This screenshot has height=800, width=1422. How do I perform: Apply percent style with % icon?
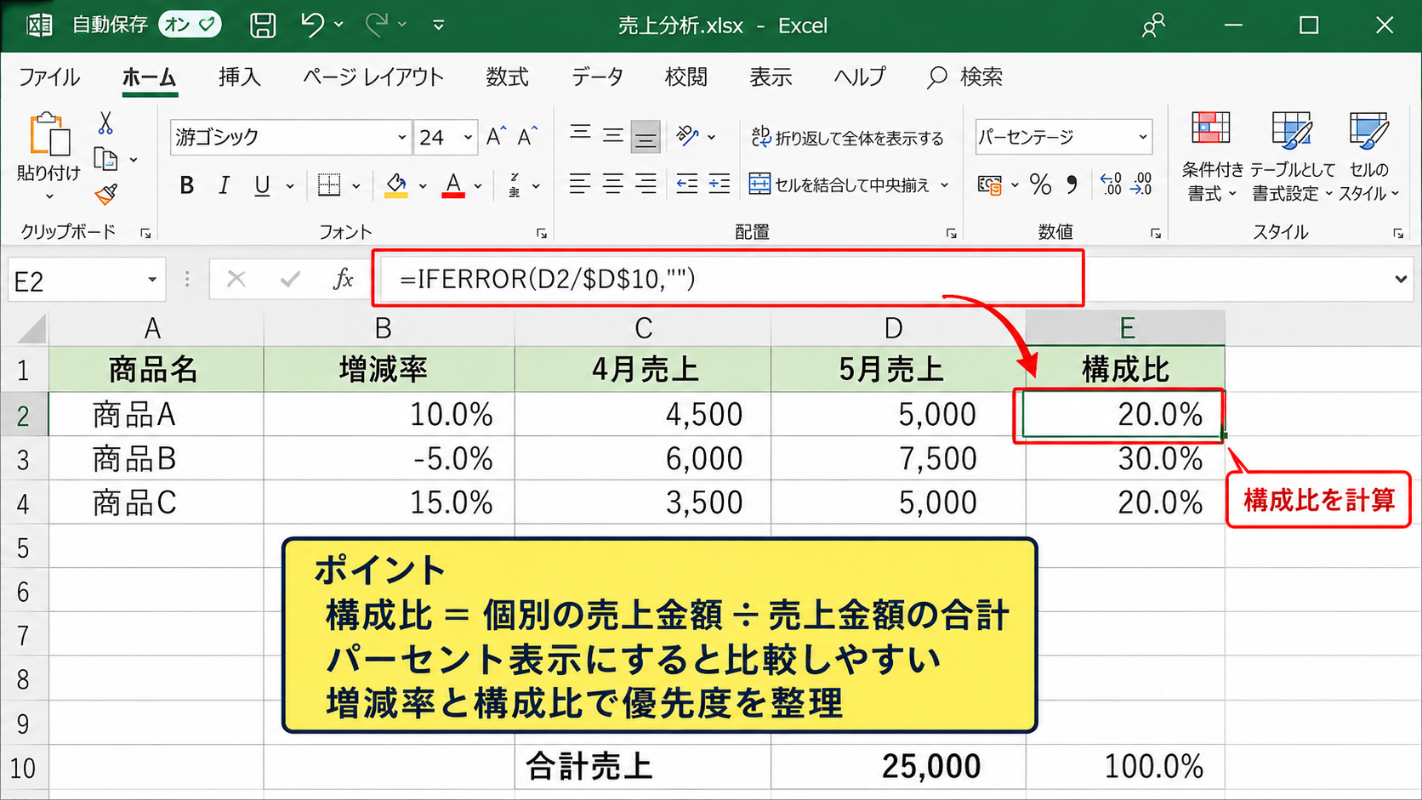[x=1040, y=184]
